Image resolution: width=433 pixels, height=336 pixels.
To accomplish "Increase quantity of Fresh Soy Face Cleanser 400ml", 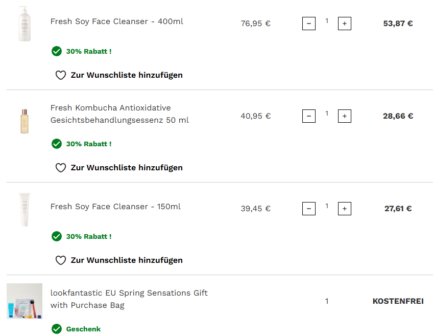I will tap(345, 24).
